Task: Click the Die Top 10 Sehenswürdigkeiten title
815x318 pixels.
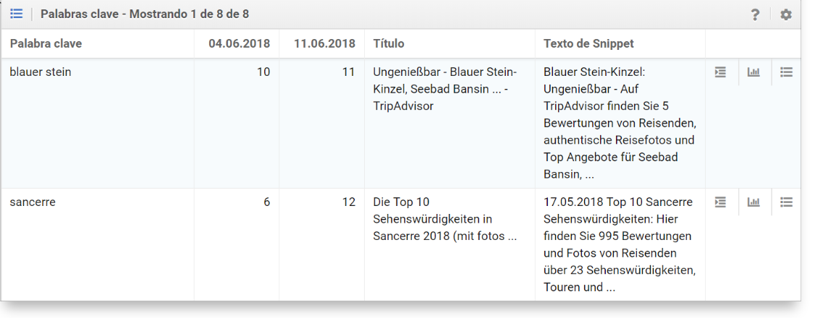Action: pyautogui.click(x=444, y=219)
